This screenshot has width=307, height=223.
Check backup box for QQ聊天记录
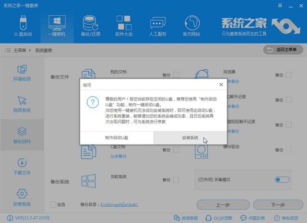pos(289,100)
